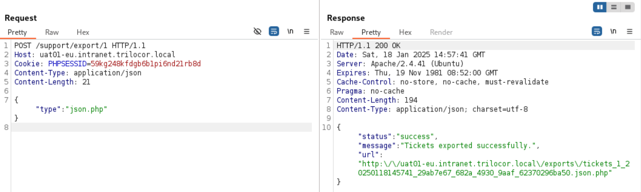Open the Response Render tab
This screenshot has height=192, width=641.
[441, 32]
